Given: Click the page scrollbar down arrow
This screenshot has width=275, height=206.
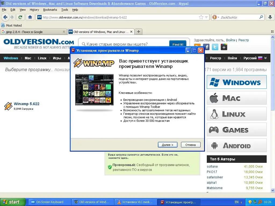Looking at the screenshot, I should tap(273, 190).
